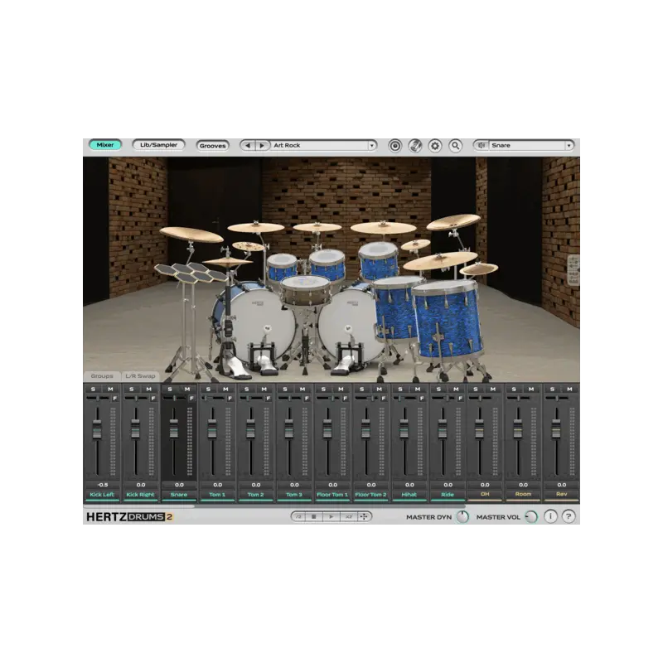Click the F button on Kick Left channel

[x=114, y=399]
